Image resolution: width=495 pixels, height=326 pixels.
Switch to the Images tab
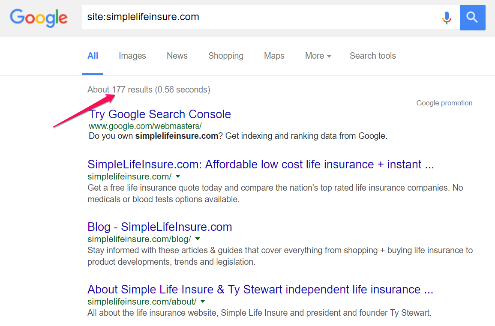pos(132,56)
